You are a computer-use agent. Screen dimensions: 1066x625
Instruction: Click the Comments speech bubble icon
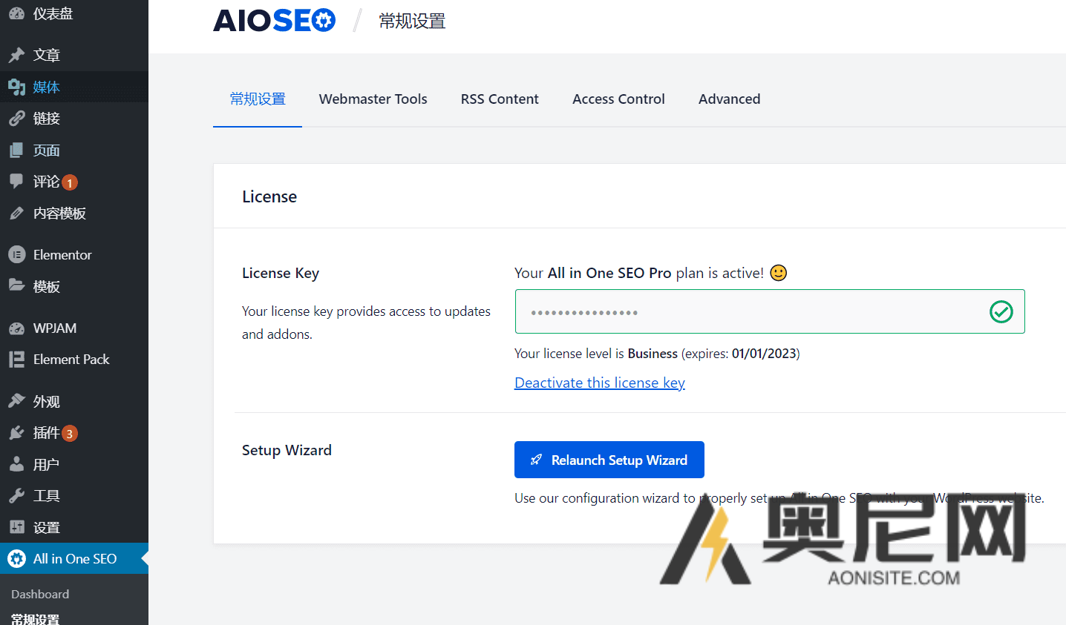point(16,182)
